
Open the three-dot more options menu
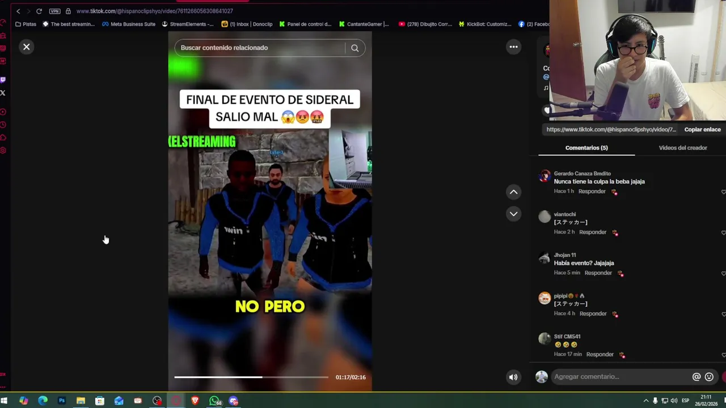[513, 47]
